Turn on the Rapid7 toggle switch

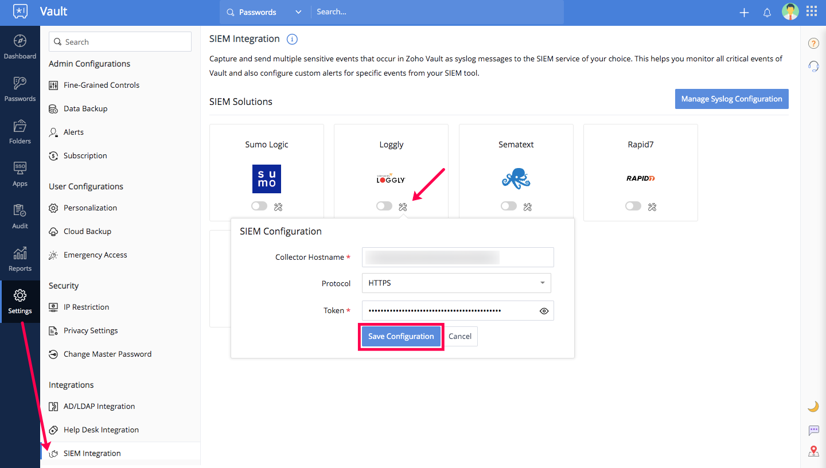click(633, 206)
